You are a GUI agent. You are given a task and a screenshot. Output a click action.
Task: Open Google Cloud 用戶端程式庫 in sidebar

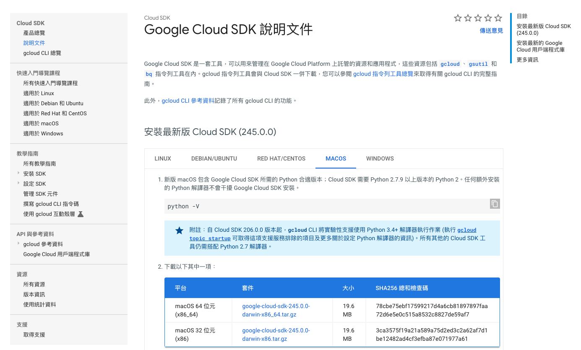57,254
